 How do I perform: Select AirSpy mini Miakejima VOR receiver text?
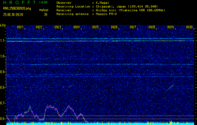130,10
